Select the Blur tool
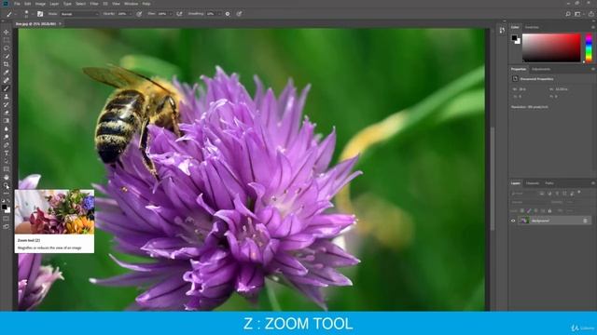Image resolution: width=597 pixels, height=335 pixels. [7, 128]
